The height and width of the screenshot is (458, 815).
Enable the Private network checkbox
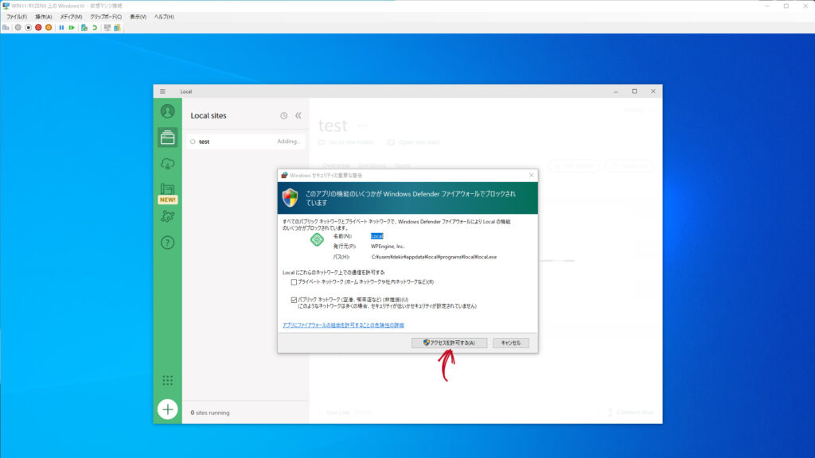pos(294,282)
